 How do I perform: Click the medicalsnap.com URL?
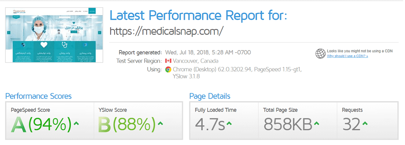coord(167,31)
